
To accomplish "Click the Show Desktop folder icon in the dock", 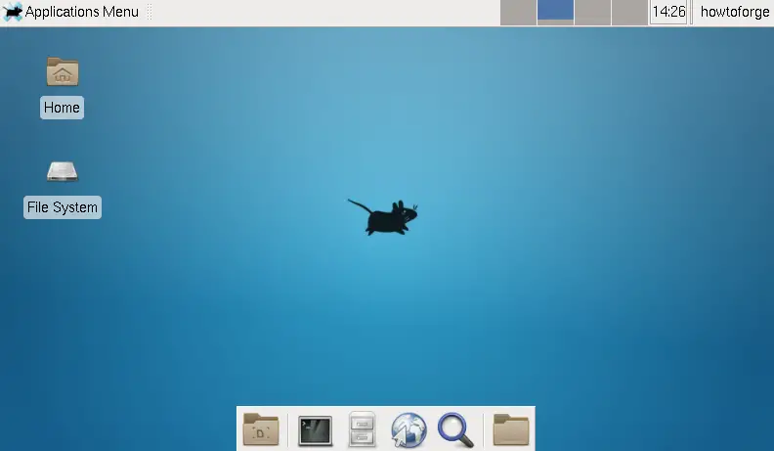I will (261, 429).
